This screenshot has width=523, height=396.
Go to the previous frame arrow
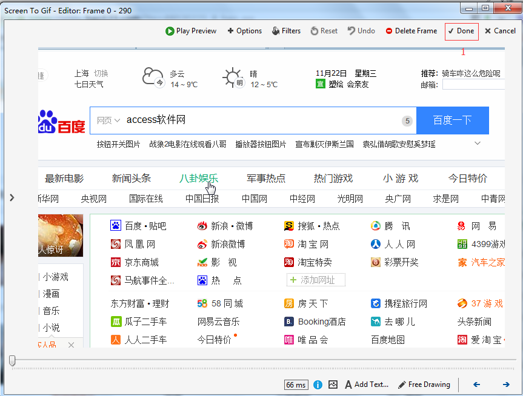(x=476, y=384)
